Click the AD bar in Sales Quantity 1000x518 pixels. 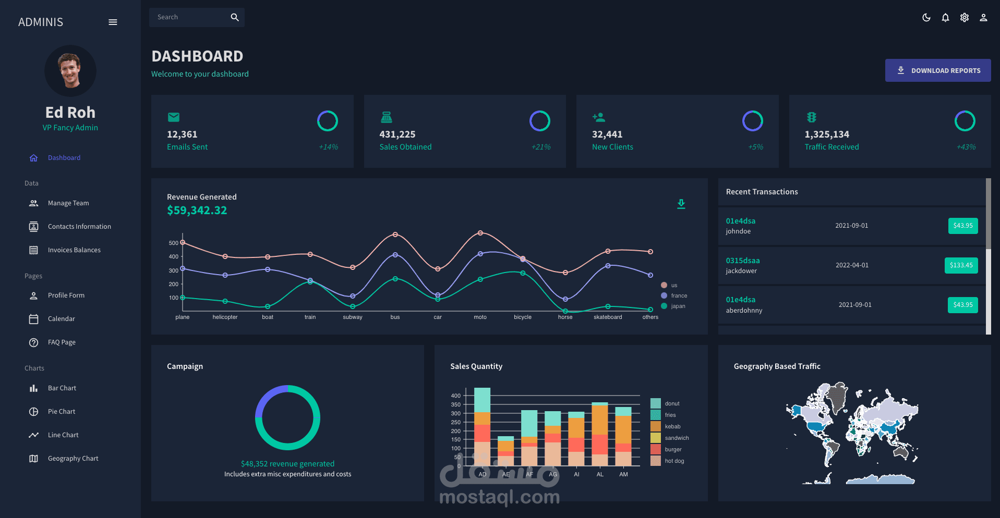pos(482,427)
